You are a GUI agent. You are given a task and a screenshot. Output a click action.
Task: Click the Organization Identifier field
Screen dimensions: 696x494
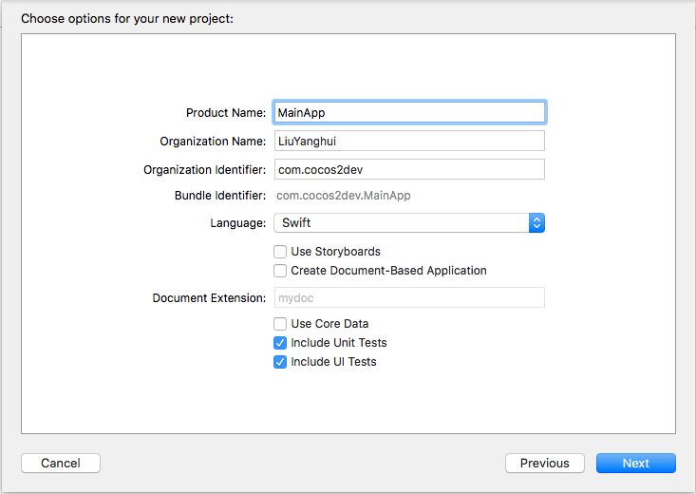409,169
